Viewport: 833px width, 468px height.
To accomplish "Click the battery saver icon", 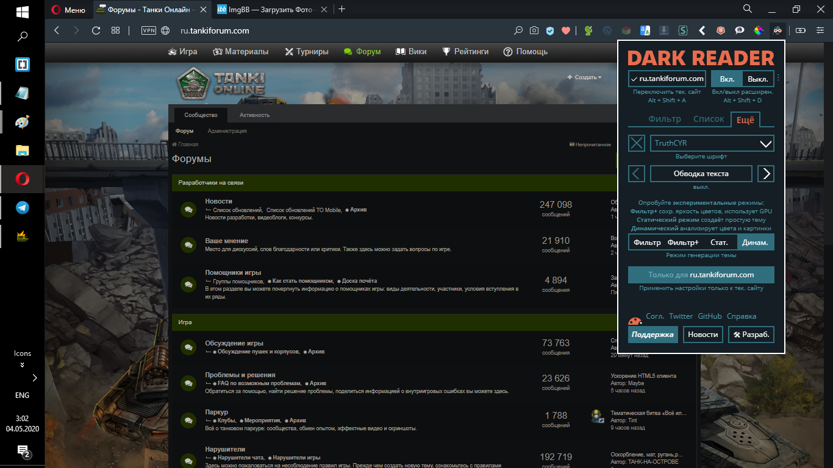I will 801,30.
